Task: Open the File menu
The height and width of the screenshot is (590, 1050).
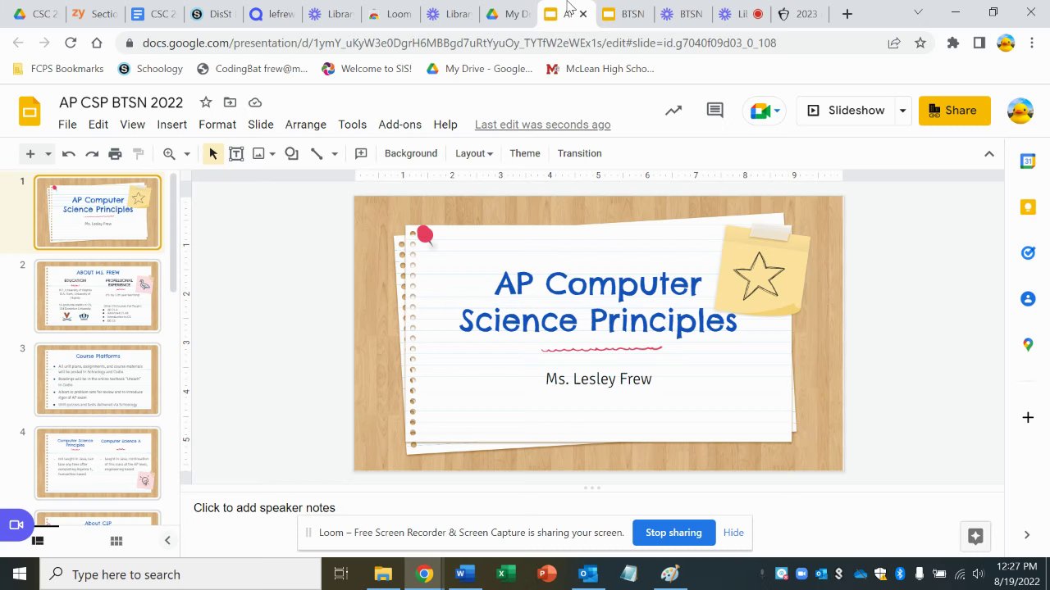Action: pyautogui.click(x=67, y=125)
